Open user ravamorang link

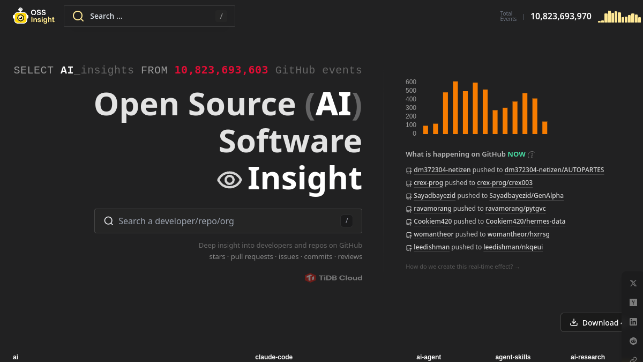432,209
